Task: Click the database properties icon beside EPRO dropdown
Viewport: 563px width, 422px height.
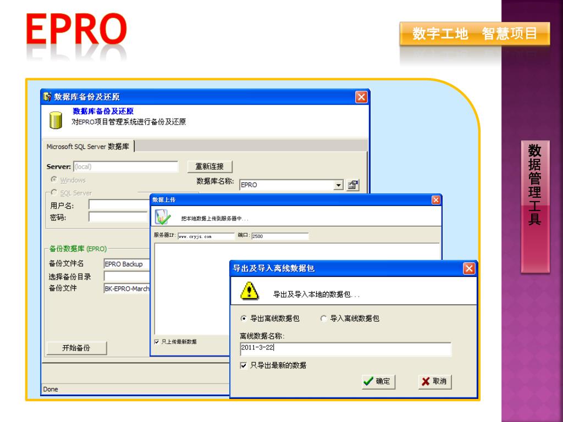Action: [x=352, y=185]
